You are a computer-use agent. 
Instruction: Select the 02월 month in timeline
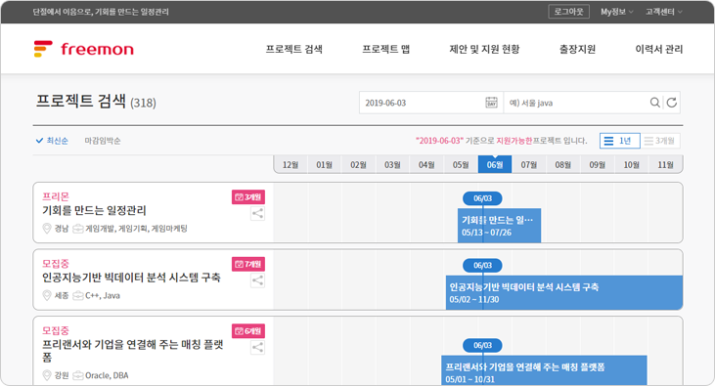[358, 164]
